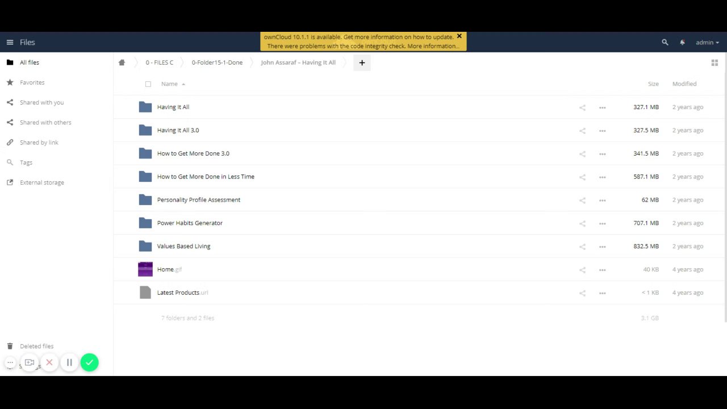More actions for 'Power Habits Generator'

coord(602,223)
